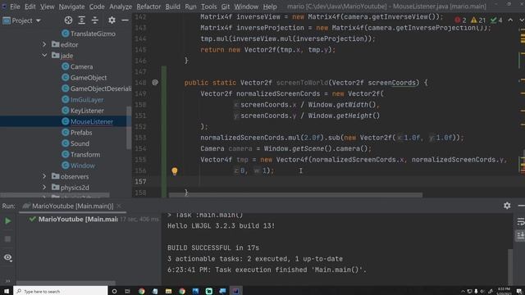Open the Sound class
Image resolution: width=525 pixels, height=295 pixels.
point(80,143)
